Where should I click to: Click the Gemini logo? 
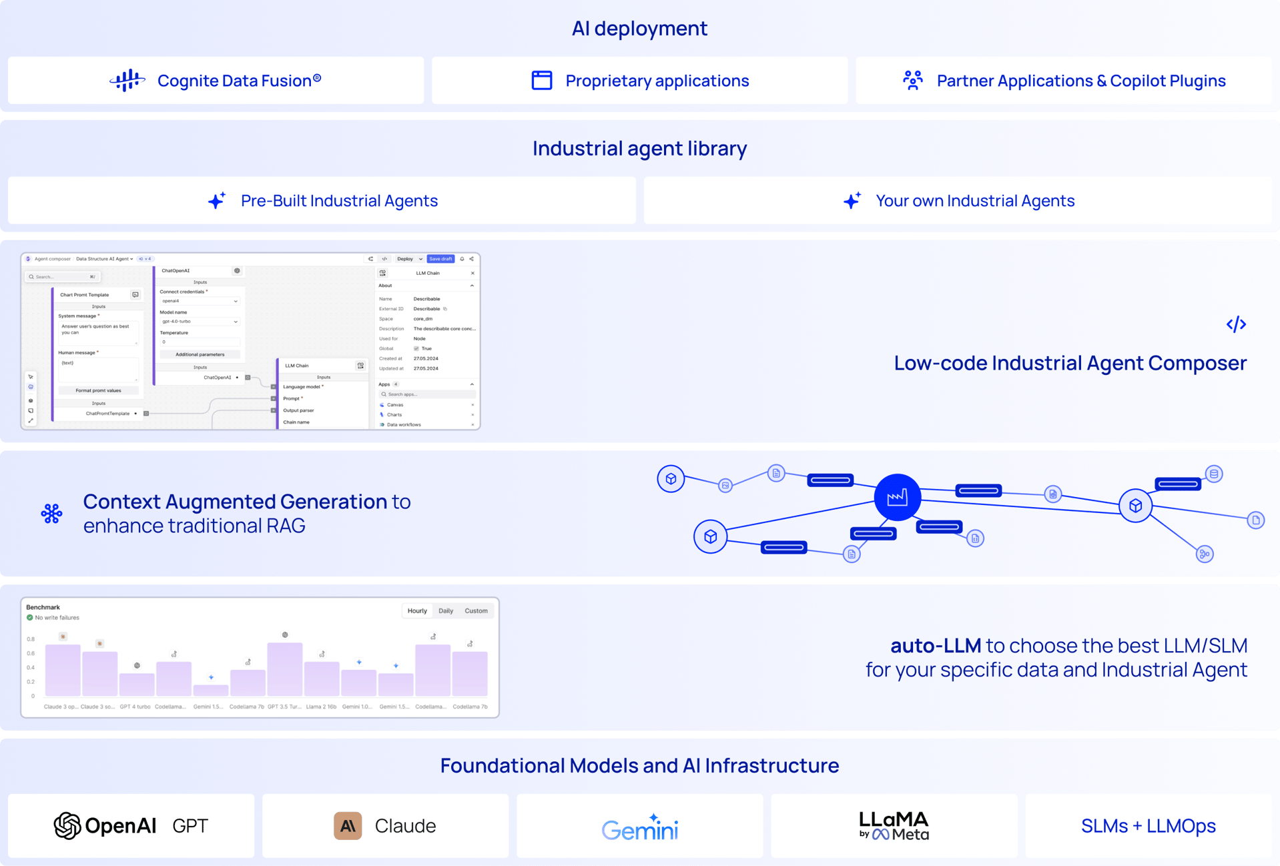pyautogui.click(x=640, y=827)
